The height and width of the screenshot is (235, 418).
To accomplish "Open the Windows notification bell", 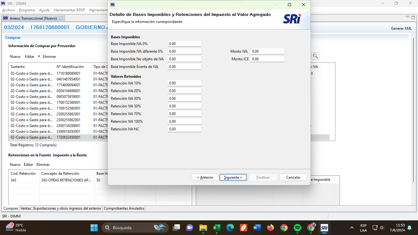I will (x=409, y=228).
